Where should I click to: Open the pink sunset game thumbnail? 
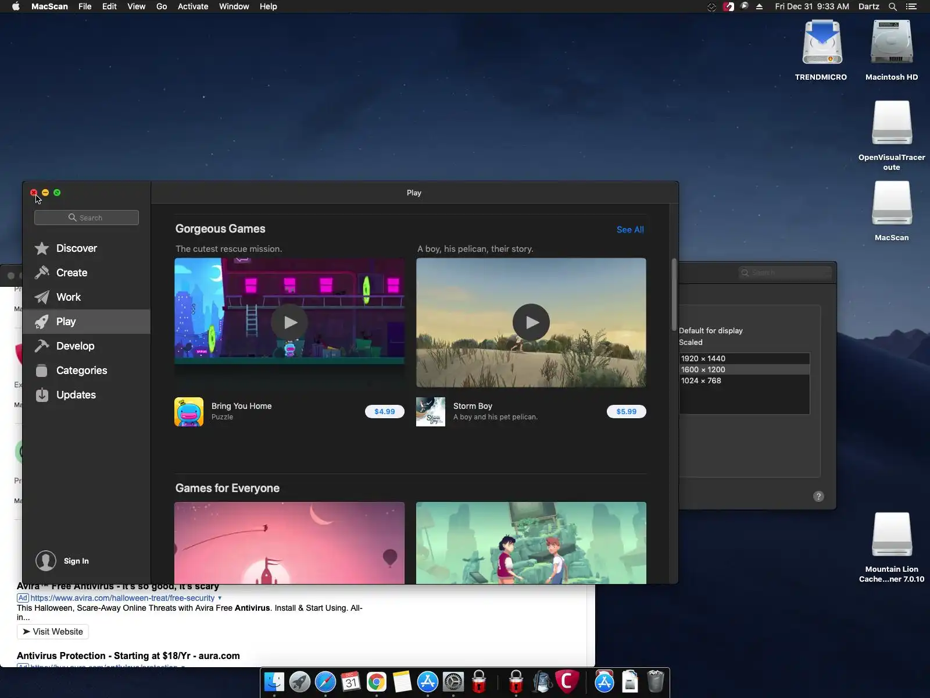[x=289, y=543]
